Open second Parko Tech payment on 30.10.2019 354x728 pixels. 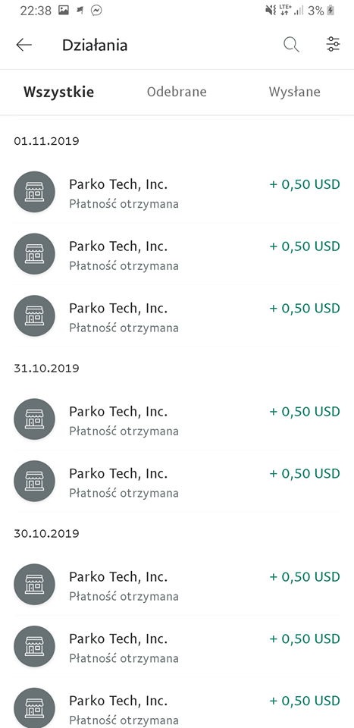pos(177,647)
